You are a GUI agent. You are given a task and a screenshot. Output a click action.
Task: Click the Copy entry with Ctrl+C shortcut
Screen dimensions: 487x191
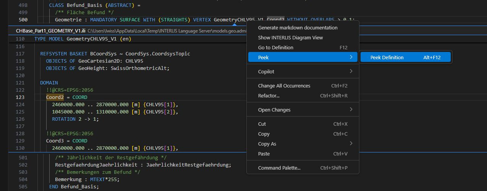coord(264,134)
